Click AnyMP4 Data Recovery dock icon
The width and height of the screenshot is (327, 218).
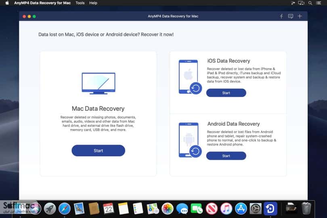[270, 208]
